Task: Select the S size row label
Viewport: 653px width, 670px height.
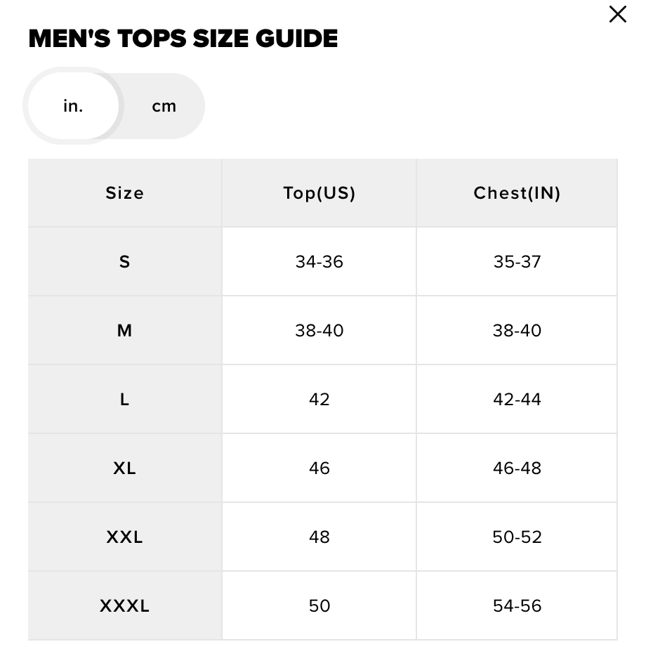Action: point(125,262)
